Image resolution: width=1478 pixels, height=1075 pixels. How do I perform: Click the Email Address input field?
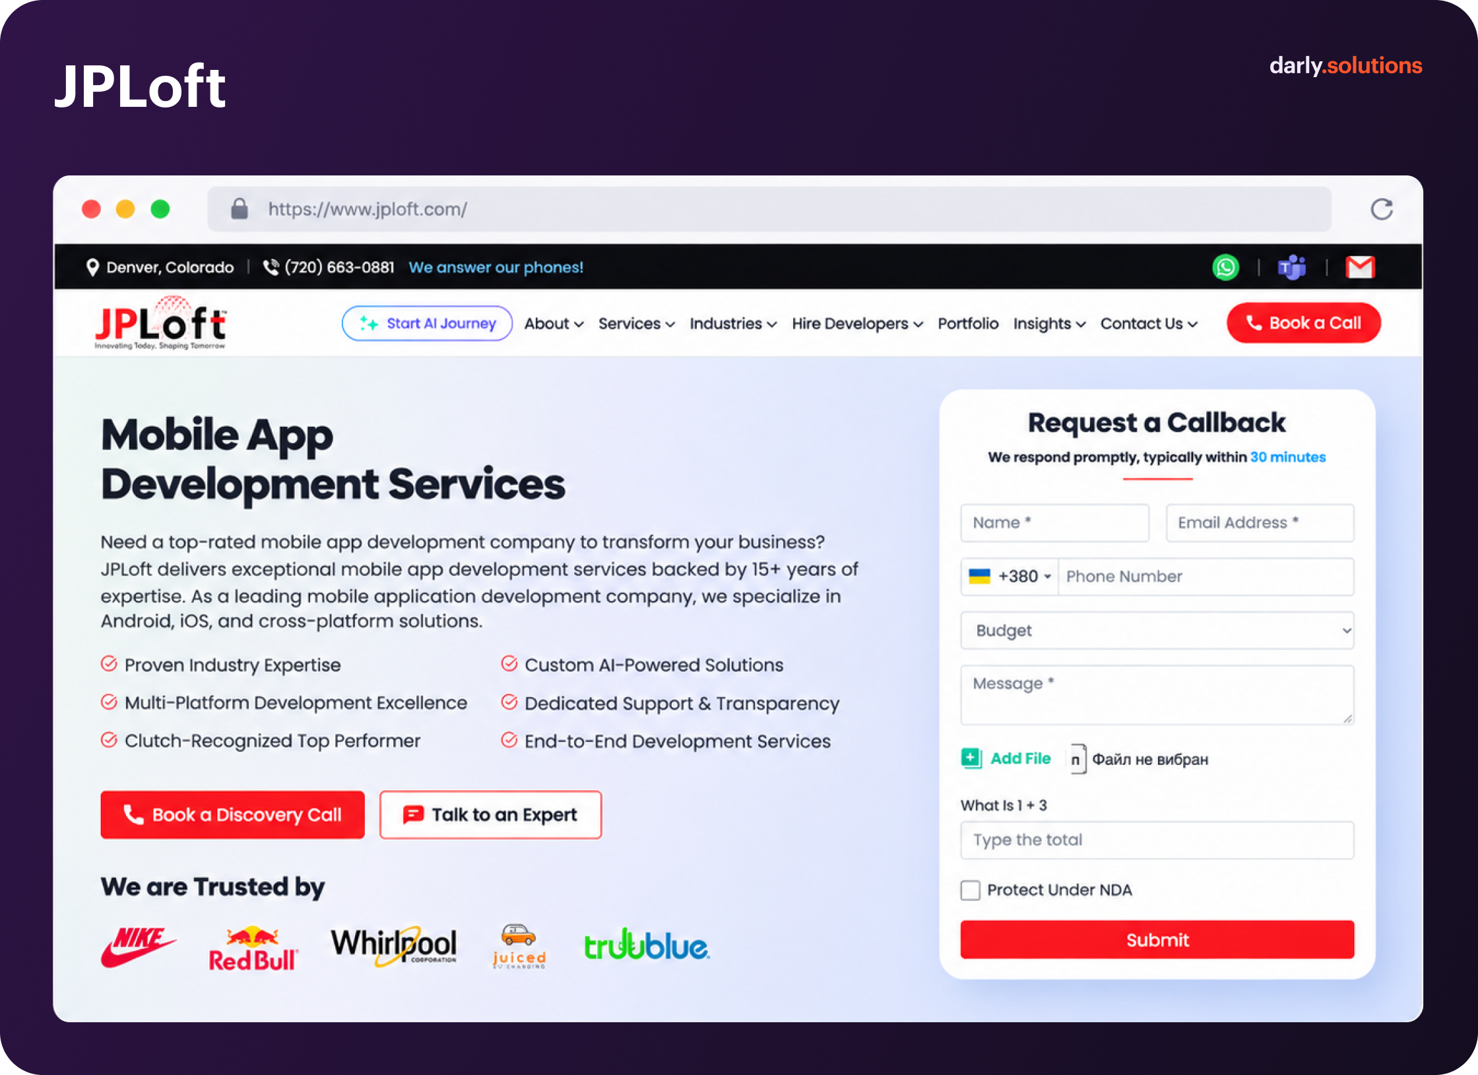pos(1260,523)
